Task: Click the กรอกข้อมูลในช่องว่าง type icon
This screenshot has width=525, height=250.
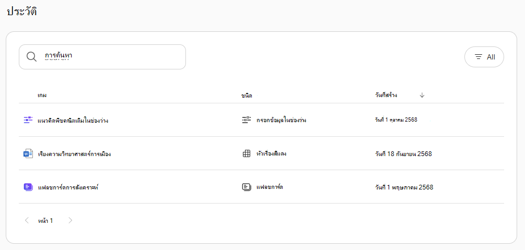Action: click(247, 120)
